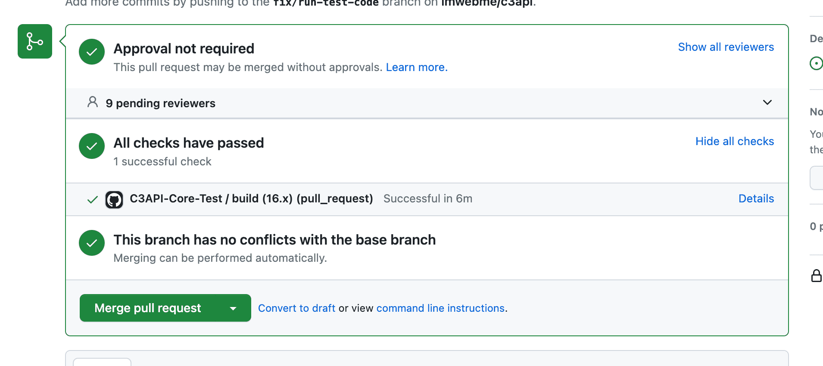
Task: Open Show all reviewers link
Action: pos(726,47)
